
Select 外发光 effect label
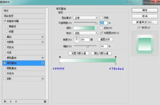tap(10, 73)
